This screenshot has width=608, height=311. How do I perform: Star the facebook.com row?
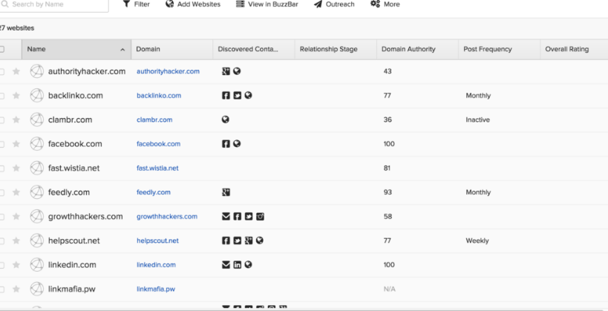[x=16, y=144]
